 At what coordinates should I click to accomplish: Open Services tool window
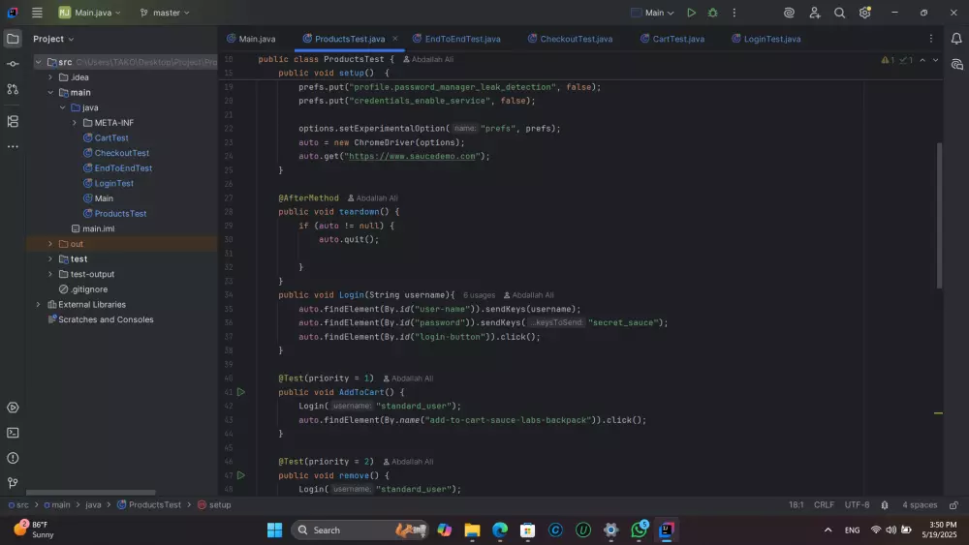[13, 408]
